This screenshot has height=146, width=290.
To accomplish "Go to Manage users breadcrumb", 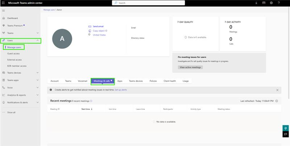I will (x=49, y=10).
